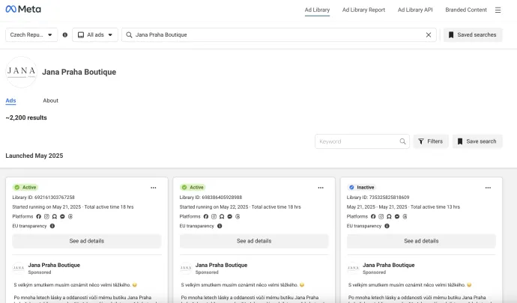Viewport: 517px width, 303px height.
Task: Click Facebook platform icon on ad 698386405928988
Action: click(x=206, y=216)
